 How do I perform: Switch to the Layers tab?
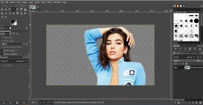(177, 53)
